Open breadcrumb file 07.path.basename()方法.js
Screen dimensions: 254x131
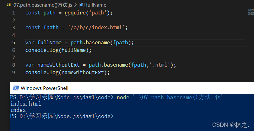pos(43,5)
